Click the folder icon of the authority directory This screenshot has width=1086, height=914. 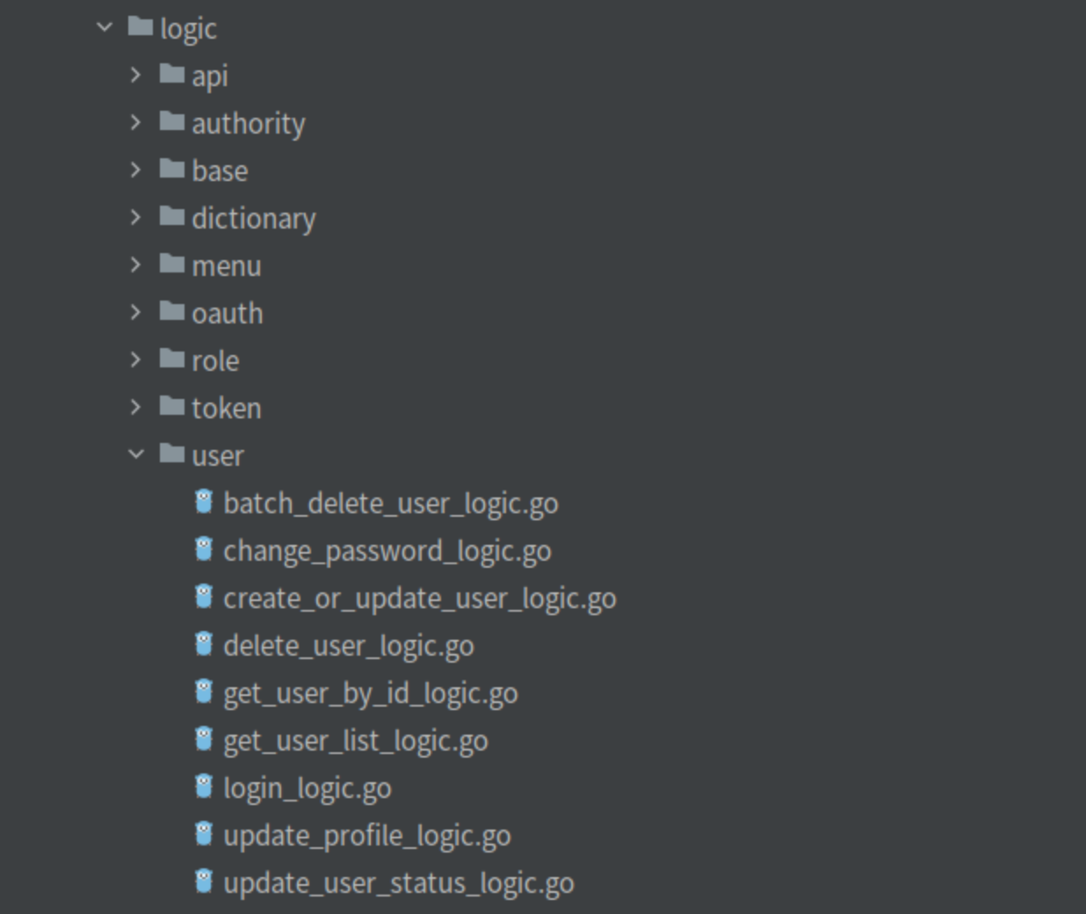pyautogui.click(x=172, y=121)
